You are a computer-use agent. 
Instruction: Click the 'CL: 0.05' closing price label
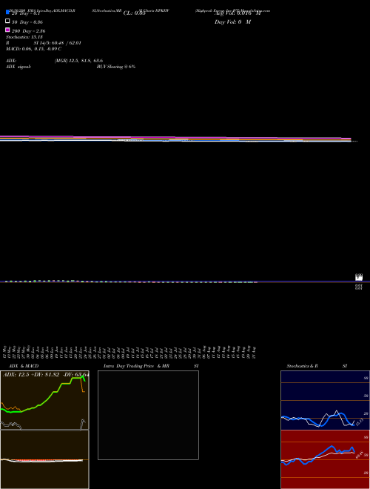134,13
